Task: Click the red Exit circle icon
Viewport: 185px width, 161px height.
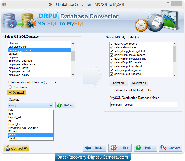Action: point(114,148)
